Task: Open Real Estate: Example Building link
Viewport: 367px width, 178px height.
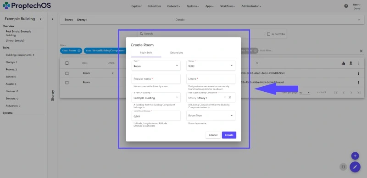Action: coord(18,33)
